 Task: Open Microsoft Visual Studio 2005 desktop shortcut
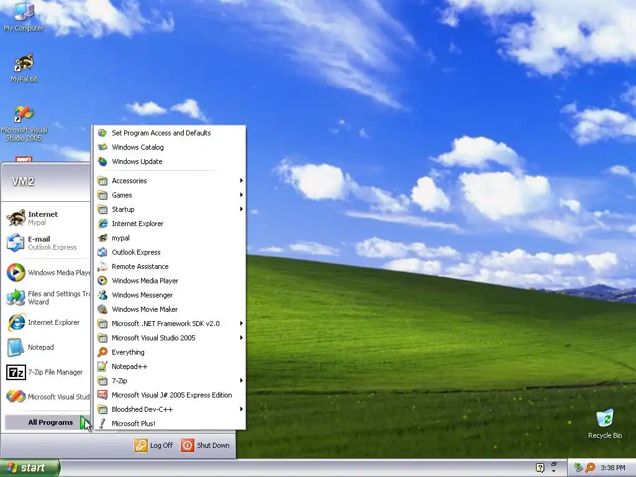pyautogui.click(x=24, y=124)
